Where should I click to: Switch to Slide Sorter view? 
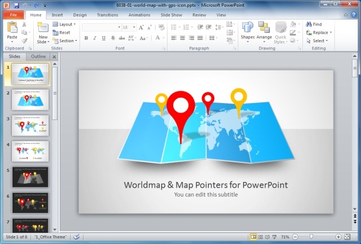point(261,237)
